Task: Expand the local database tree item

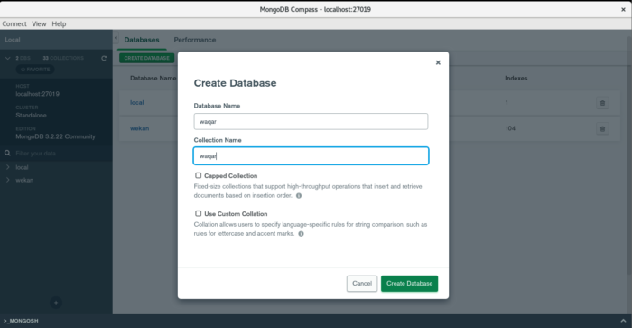Action: point(7,167)
